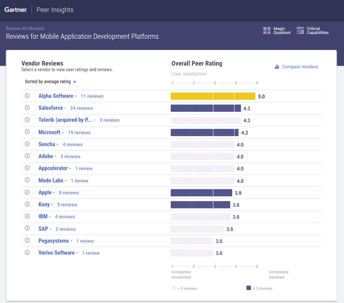Open Telerik (acquired by P... vendor link
344x303 pixels.
(x=65, y=120)
